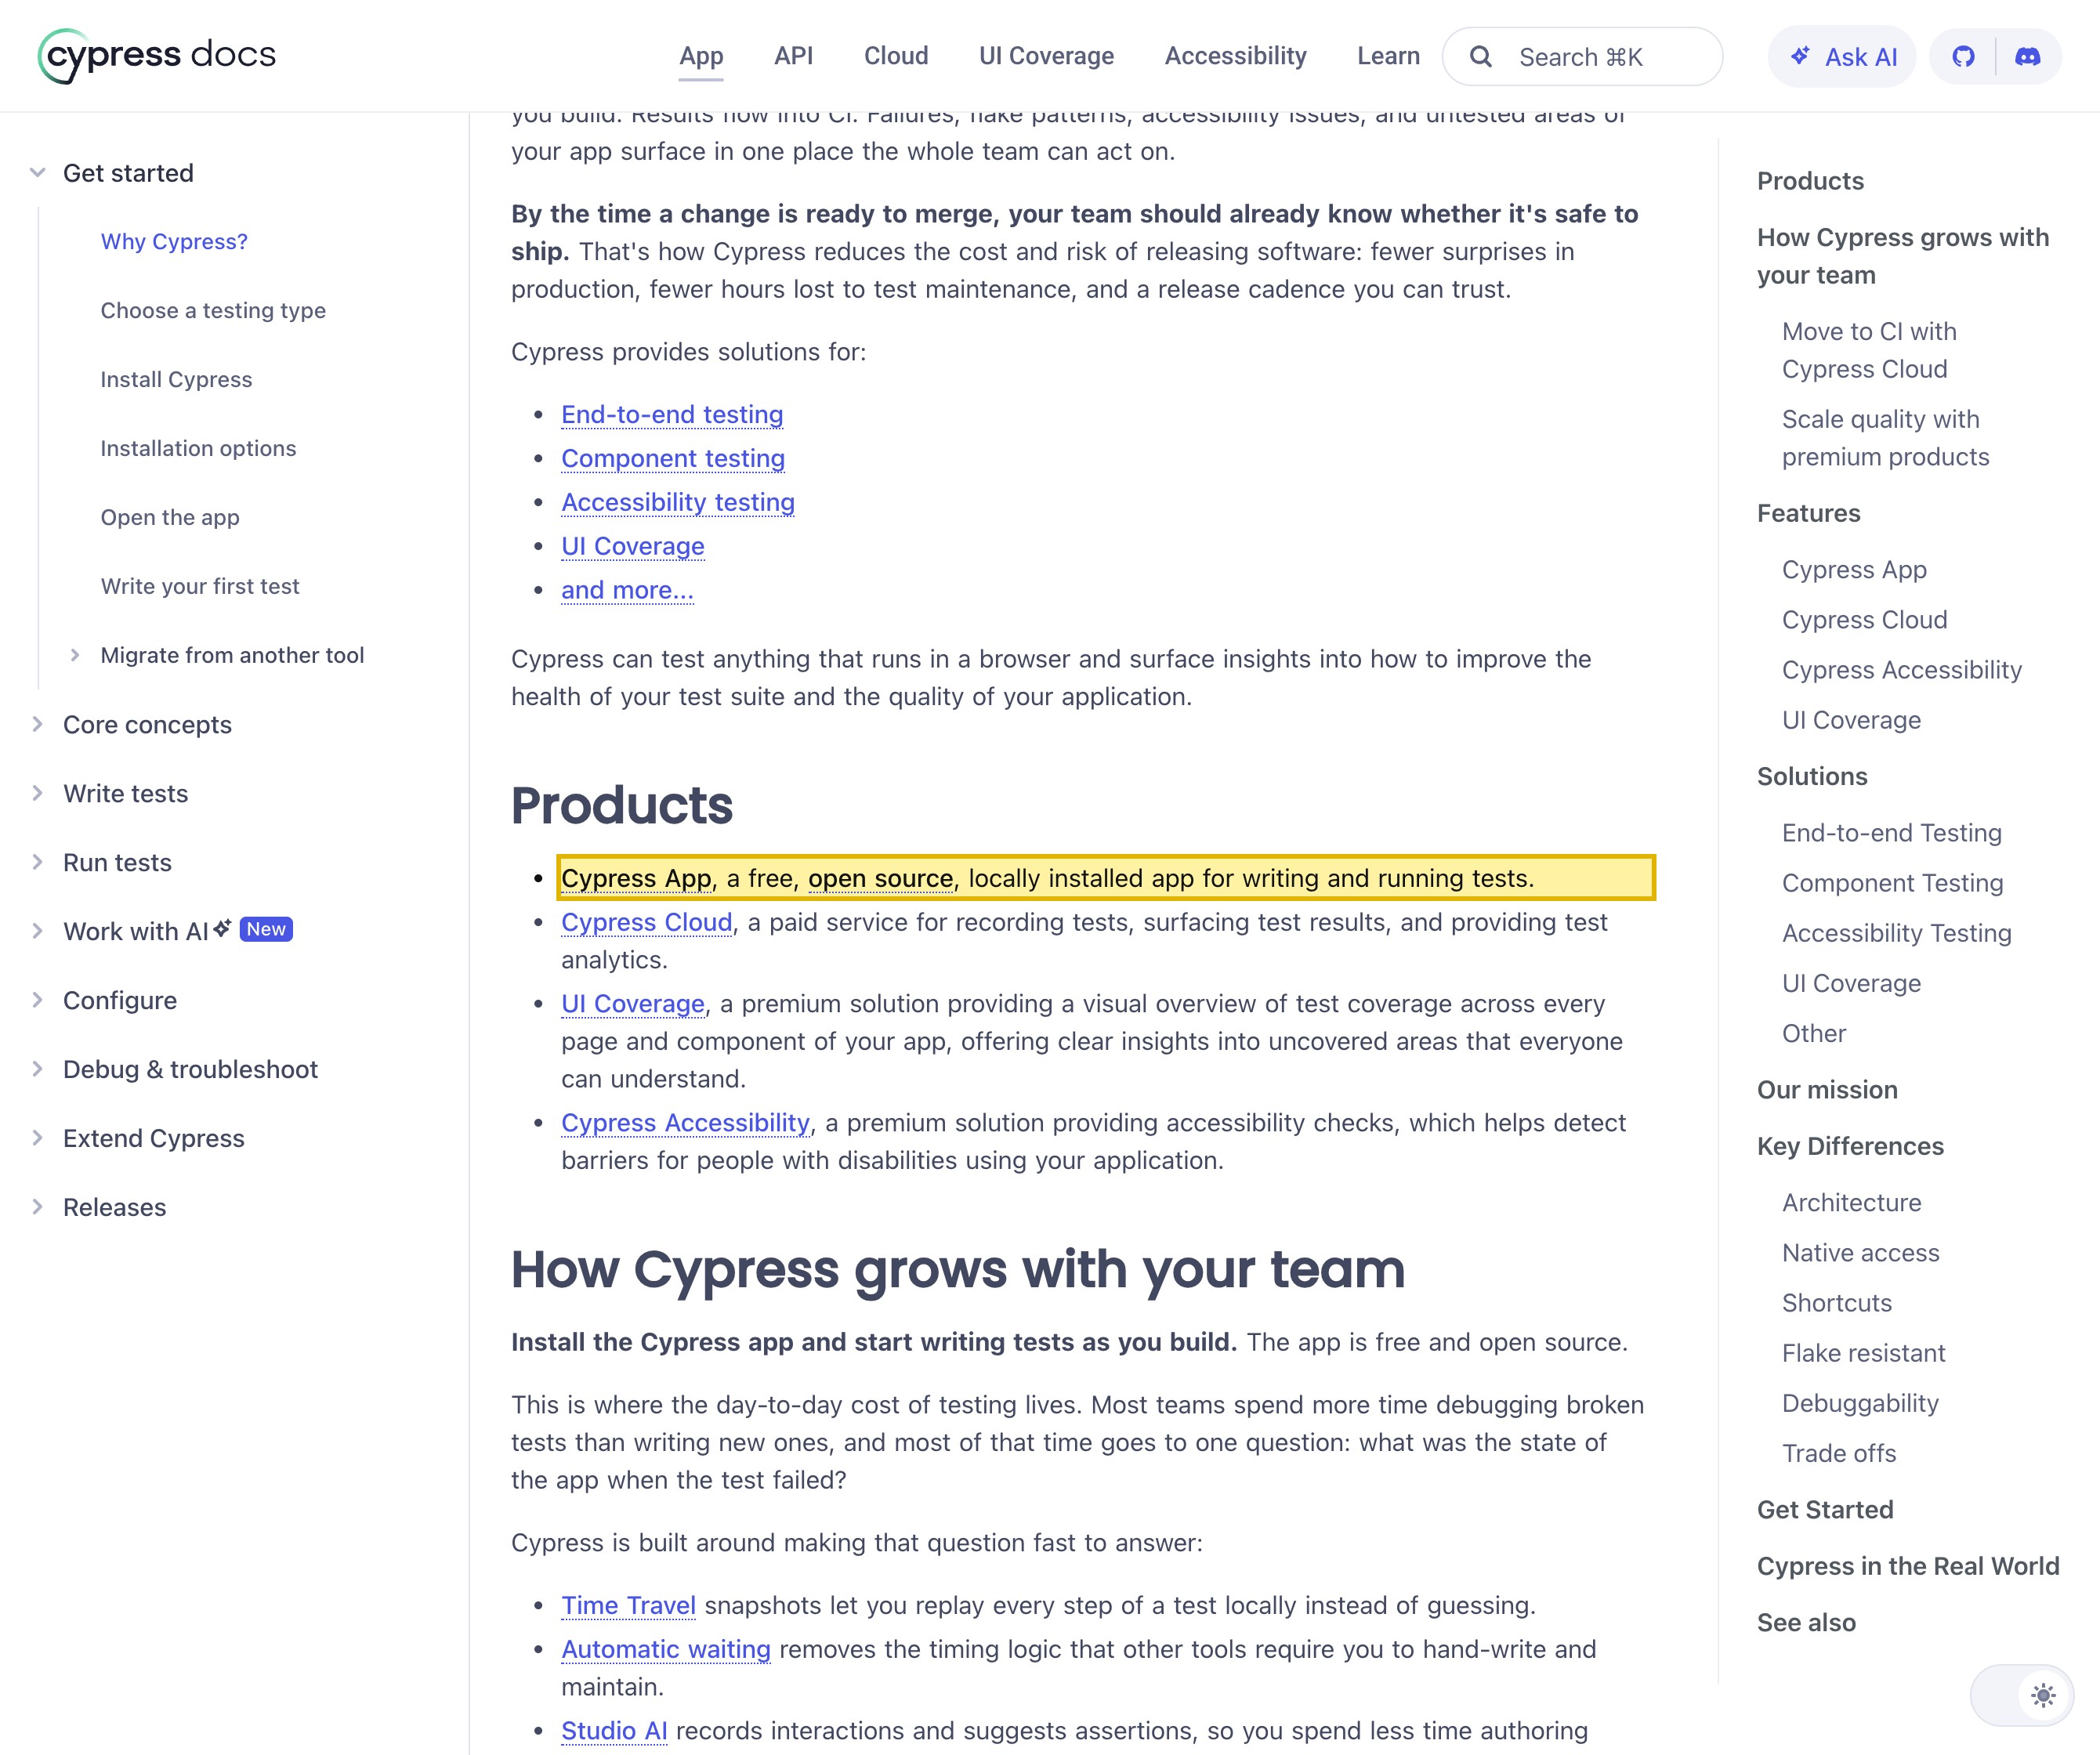Open the Cloud nav tab
Image resolution: width=2100 pixels, height=1755 pixels.
pos(896,56)
